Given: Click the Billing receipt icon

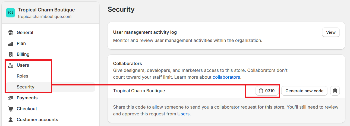Looking at the screenshot, I should point(11,54).
